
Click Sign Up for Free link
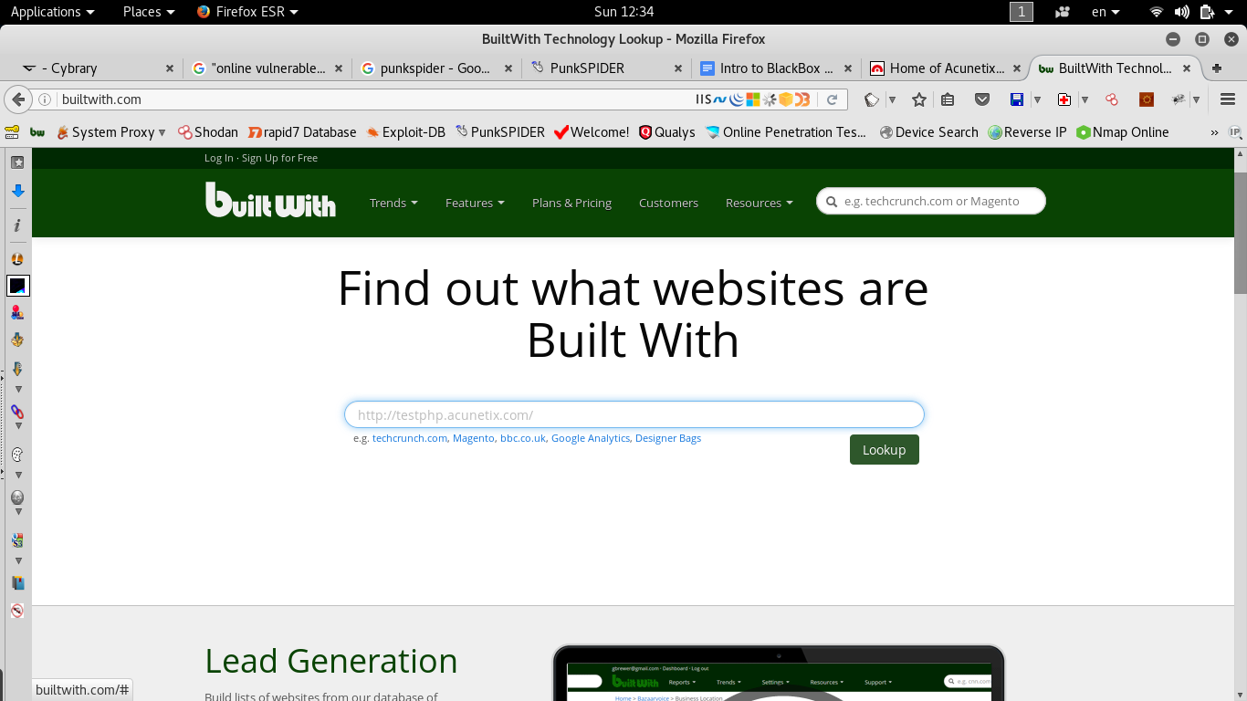(x=279, y=158)
